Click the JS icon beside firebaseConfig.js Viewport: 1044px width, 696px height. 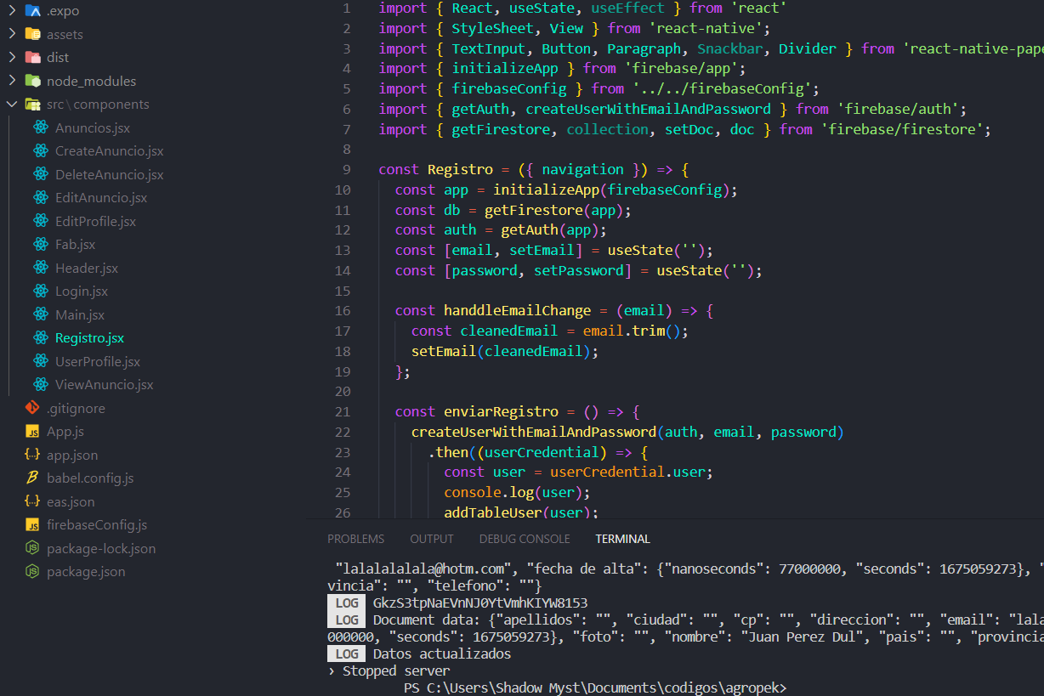(x=33, y=525)
